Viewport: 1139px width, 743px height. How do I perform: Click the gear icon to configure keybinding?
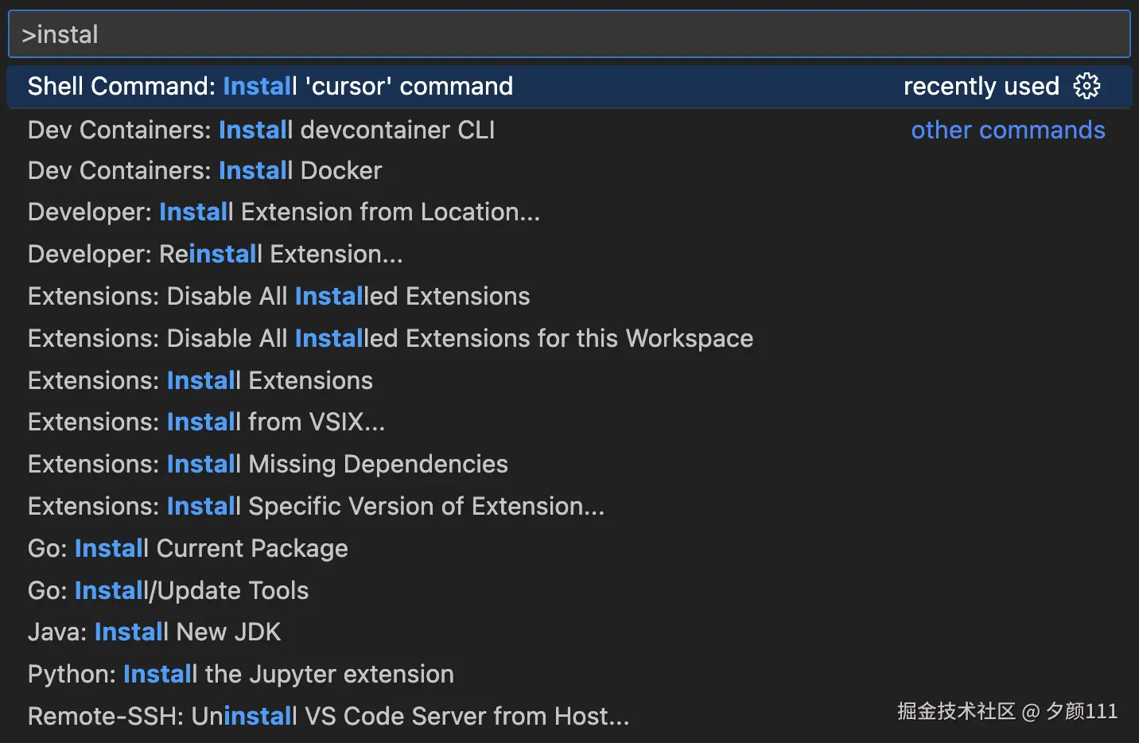(x=1087, y=86)
